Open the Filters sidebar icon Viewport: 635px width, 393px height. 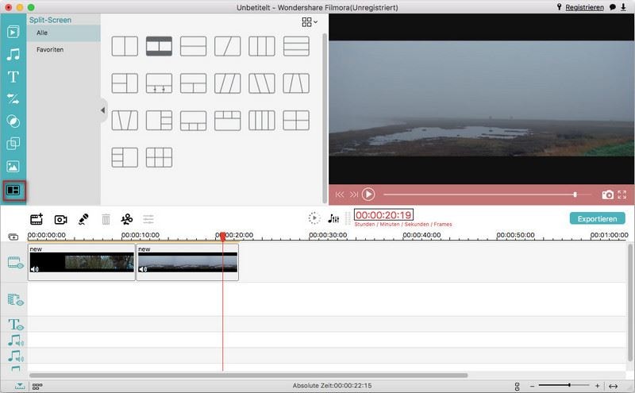[13, 121]
